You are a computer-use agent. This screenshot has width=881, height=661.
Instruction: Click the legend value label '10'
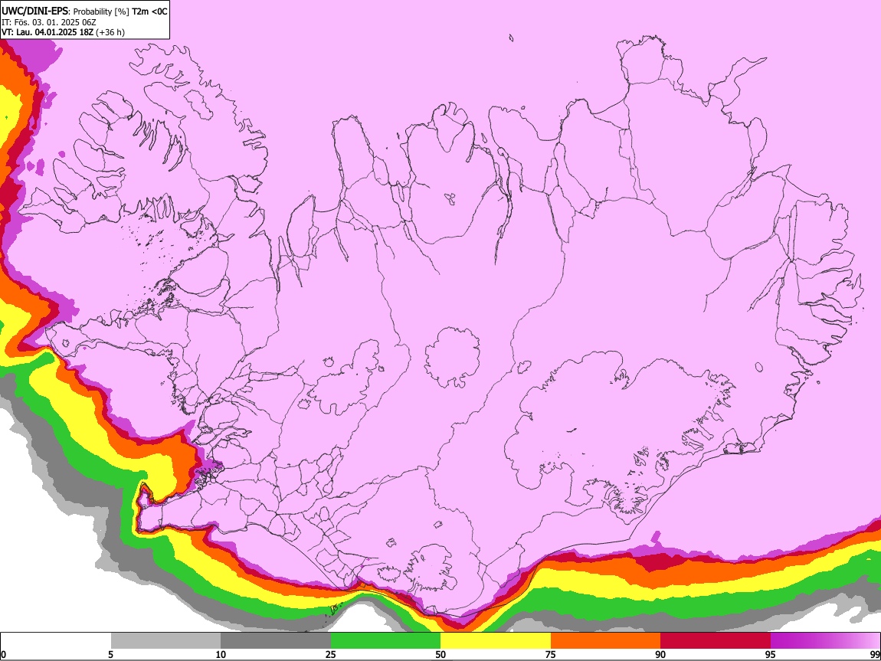(x=221, y=655)
